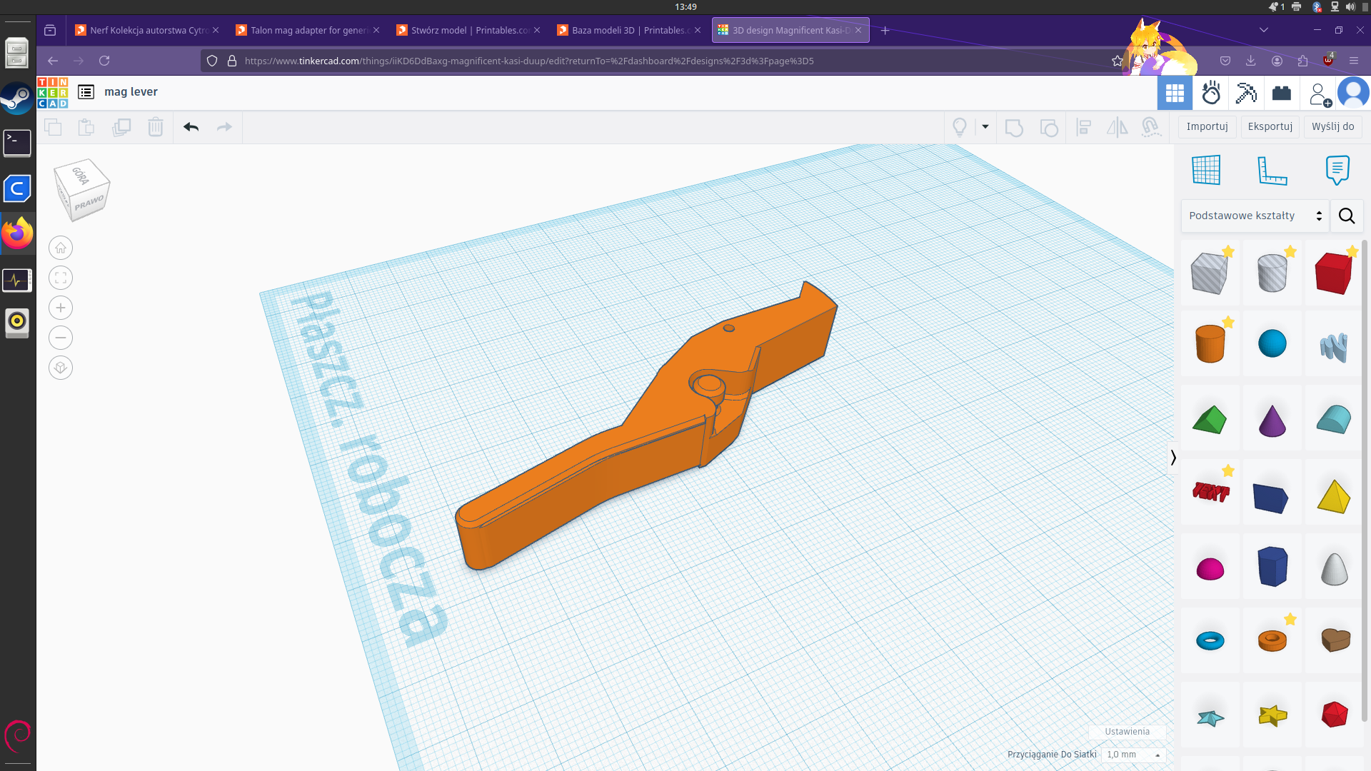The image size is (1371, 771).
Task: Open the user profile avatar
Action: 1353,93
